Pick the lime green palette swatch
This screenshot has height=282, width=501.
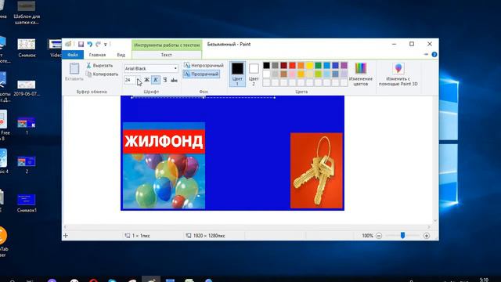(x=319, y=74)
